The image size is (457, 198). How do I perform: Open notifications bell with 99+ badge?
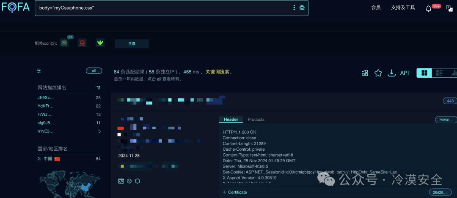(x=428, y=8)
